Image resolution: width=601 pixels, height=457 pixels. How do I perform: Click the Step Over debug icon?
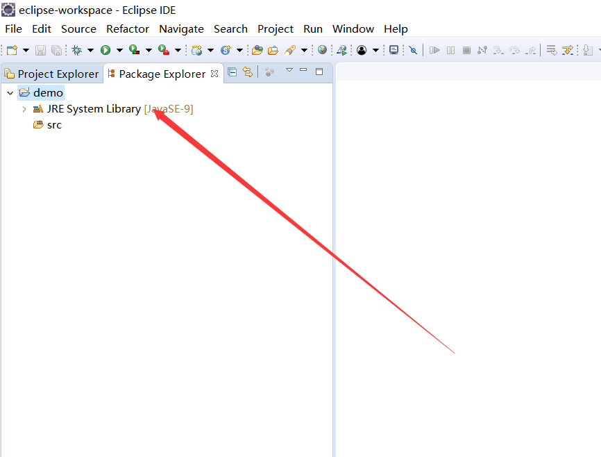(x=514, y=50)
